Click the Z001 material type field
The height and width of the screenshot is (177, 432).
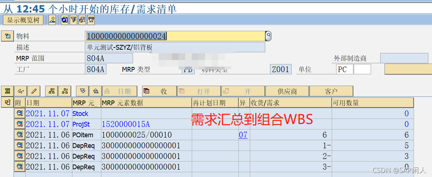pos(281,69)
